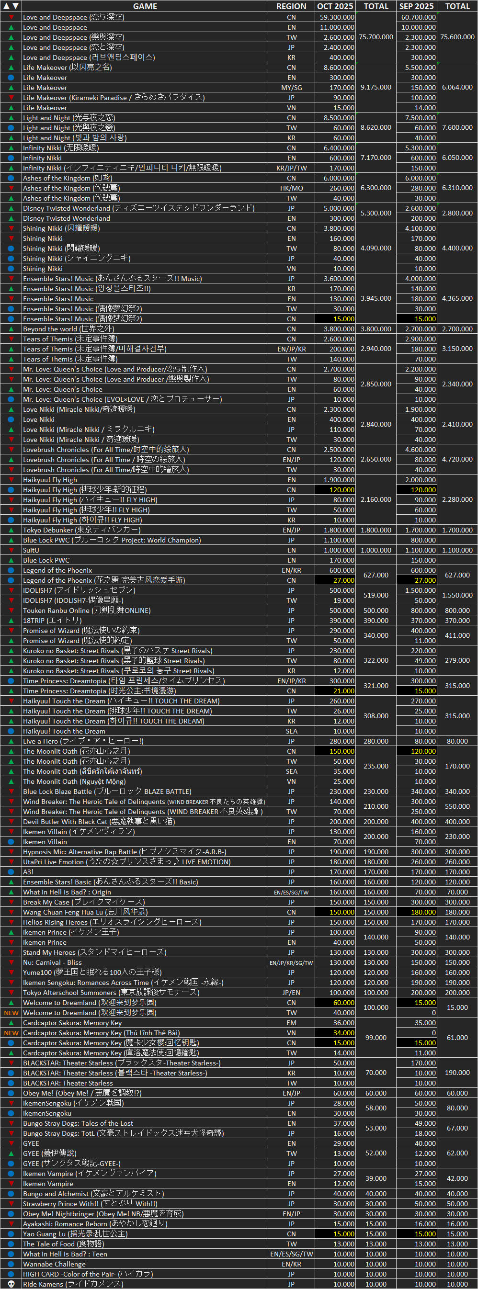478x1289 pixels.
Task: Select the Yao Guang Lu game name cell
Action: (x=145, y=1234)
